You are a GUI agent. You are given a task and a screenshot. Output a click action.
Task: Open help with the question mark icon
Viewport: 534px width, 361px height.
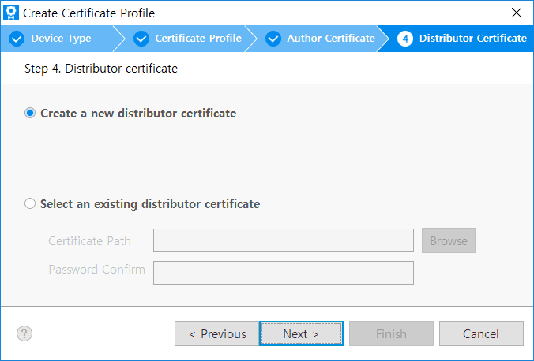(x=24, y=333)
